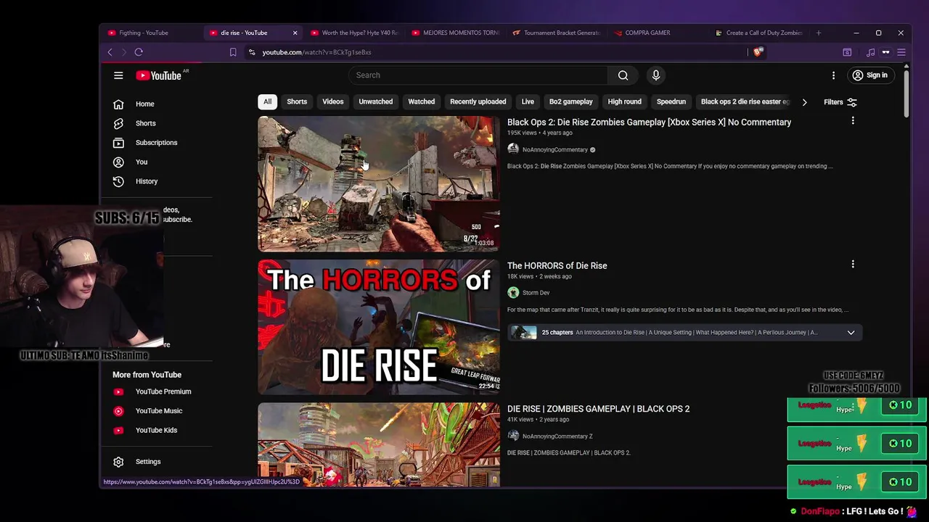Screen dimensions: 929x522
Task: Advance filter chips with right arrow
Action: click(804, 102)
